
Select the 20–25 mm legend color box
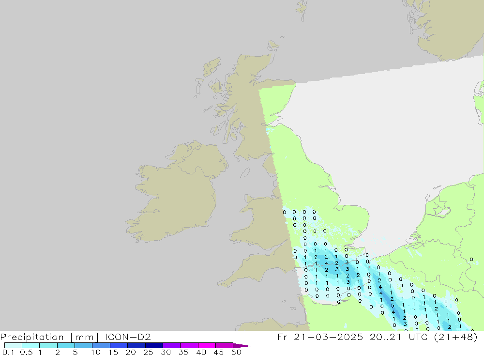point(136,345)
